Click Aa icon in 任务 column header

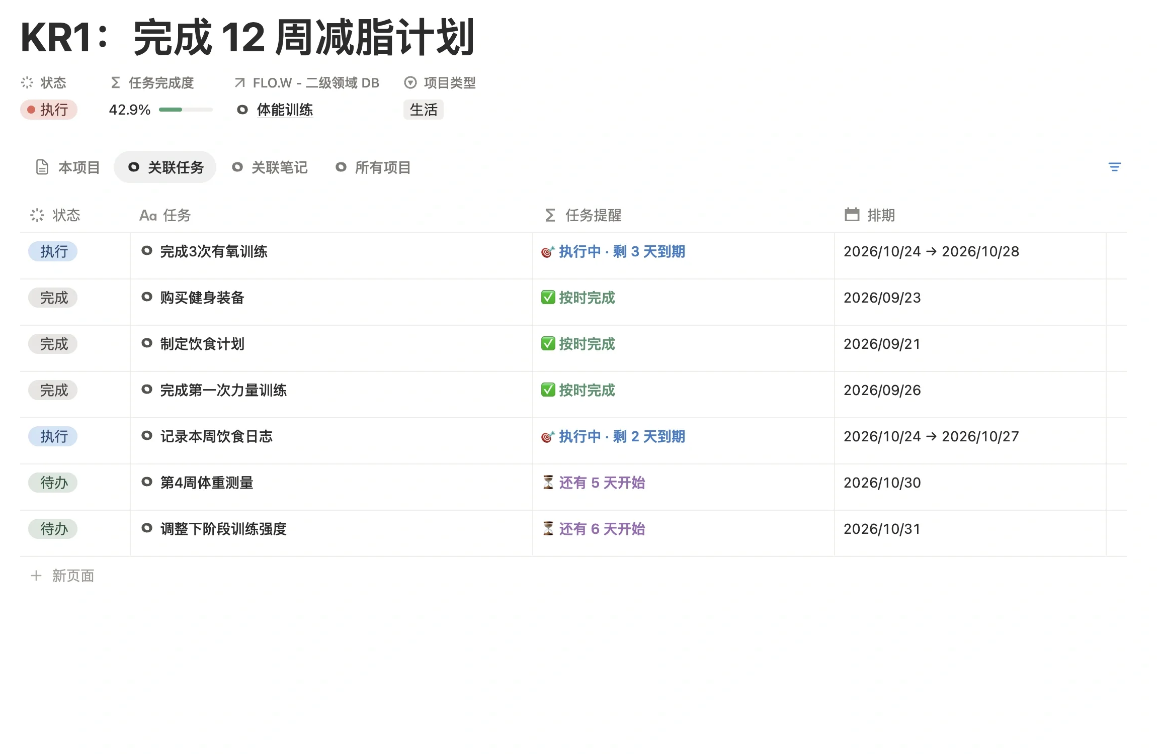click(x=148, y=216)
